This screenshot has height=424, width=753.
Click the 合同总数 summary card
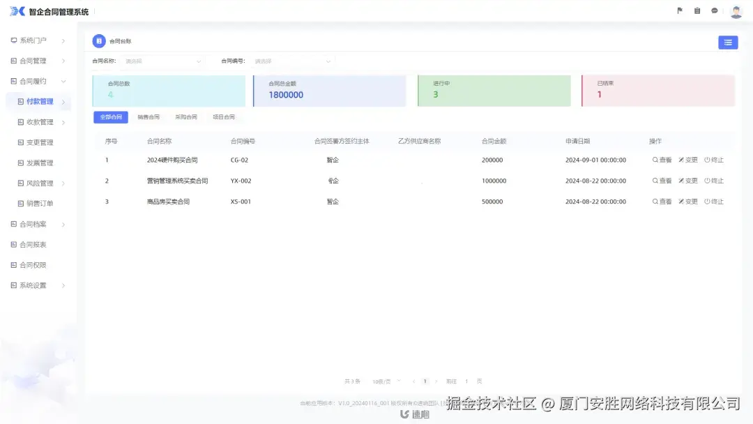tap(169, 91)
